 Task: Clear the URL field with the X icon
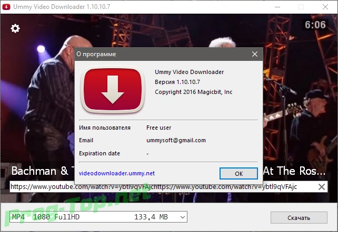pyautogui.click(x=322, y=187)
